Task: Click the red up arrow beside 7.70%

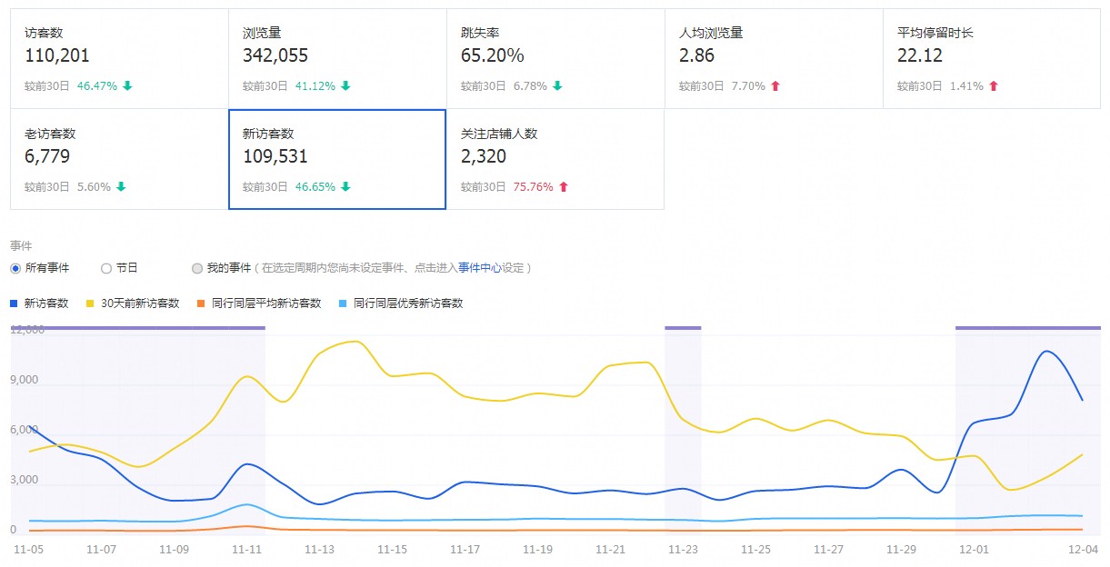Action: coord(775,86)
